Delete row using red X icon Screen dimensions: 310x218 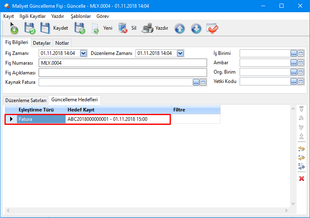coord(301,179)
